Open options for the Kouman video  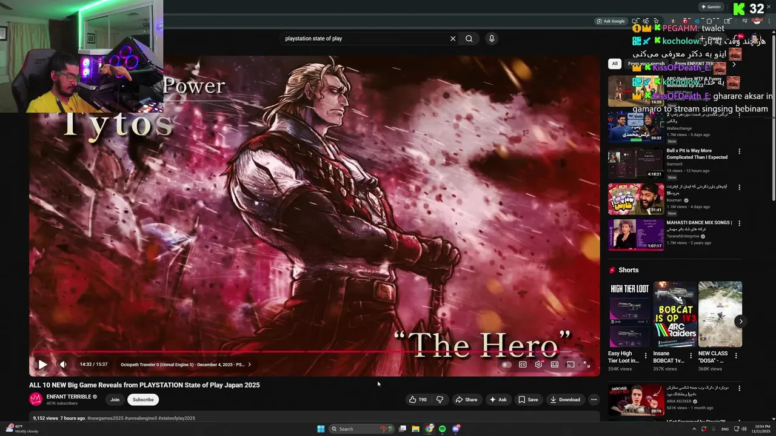click(739, 188)
